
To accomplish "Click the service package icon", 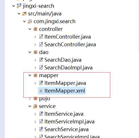I will coord(35,106).
